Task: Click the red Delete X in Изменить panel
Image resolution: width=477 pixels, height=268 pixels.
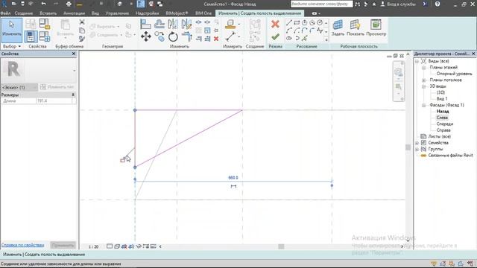Action: [x=216, y=39]
